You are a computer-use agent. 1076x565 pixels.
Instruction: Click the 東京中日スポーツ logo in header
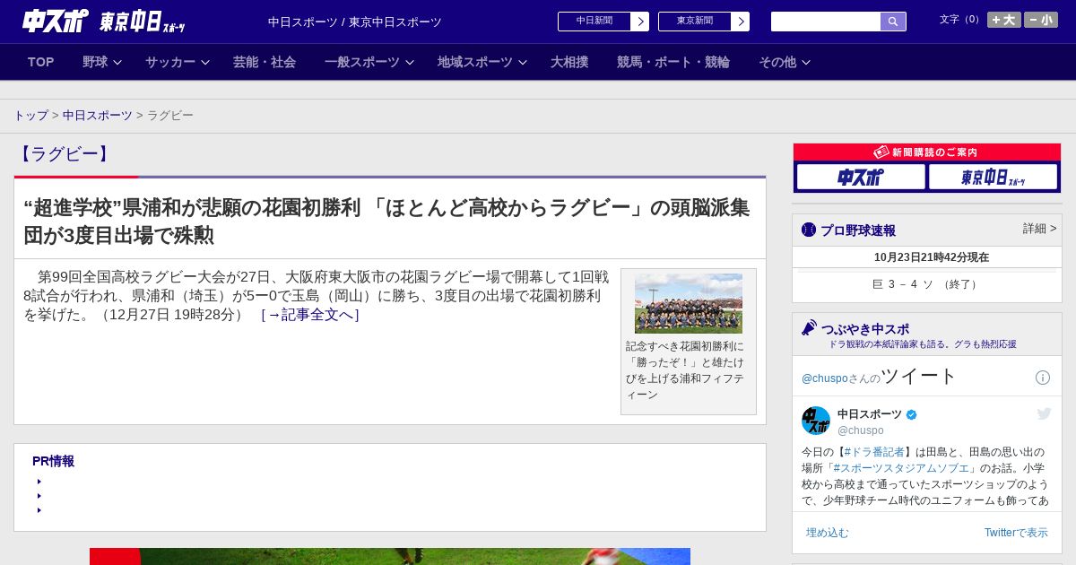pos(143,22)
